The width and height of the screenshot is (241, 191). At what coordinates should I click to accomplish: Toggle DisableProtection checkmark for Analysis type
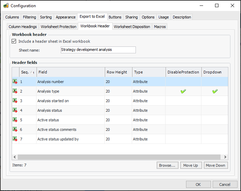coord(183,91)
